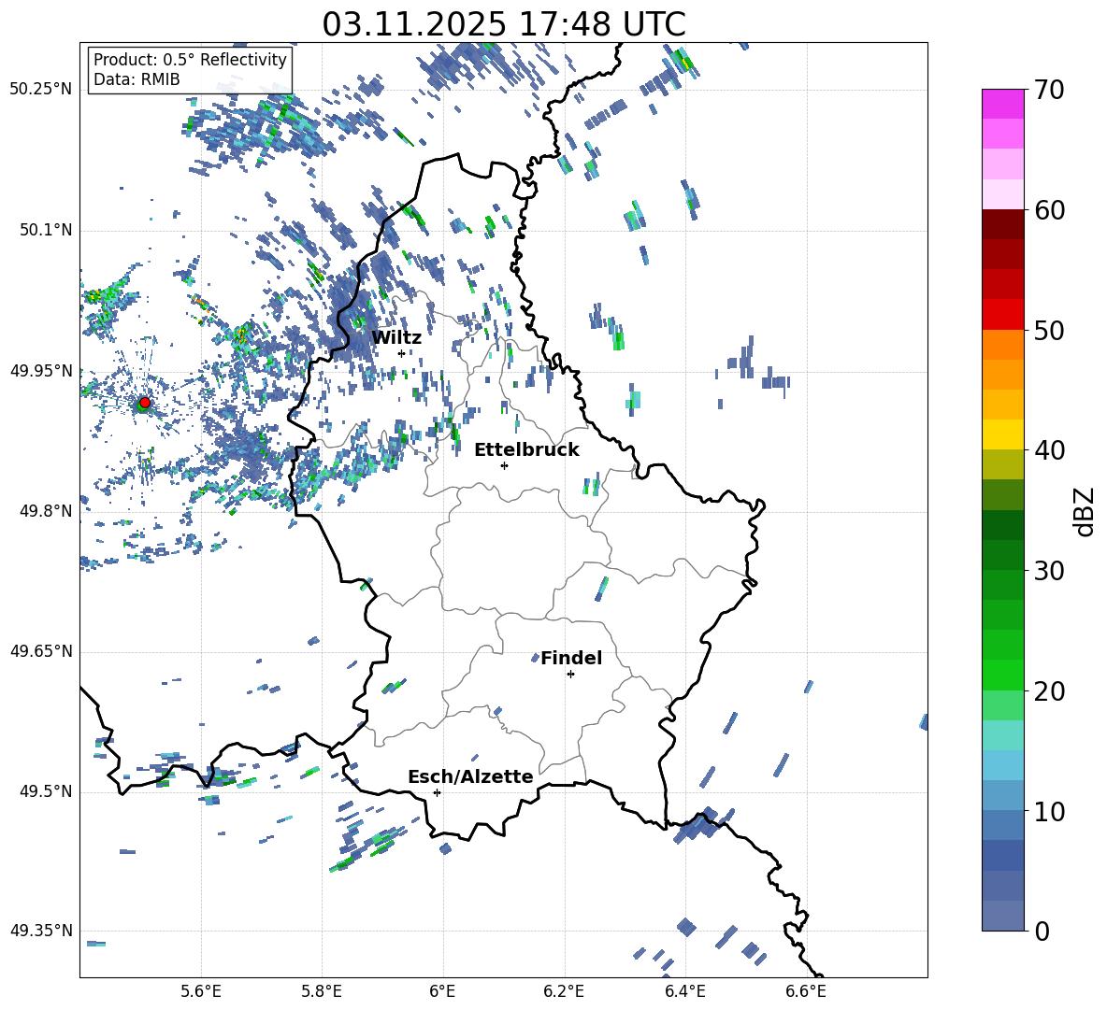Click the 5.8°E longitude label
This screenshot has width=1107, height=1010.
(x=322, y=992)
